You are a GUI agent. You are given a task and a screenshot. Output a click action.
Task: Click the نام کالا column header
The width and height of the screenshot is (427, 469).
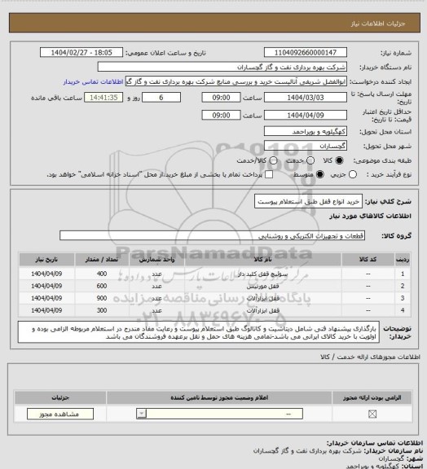(262, 260)
